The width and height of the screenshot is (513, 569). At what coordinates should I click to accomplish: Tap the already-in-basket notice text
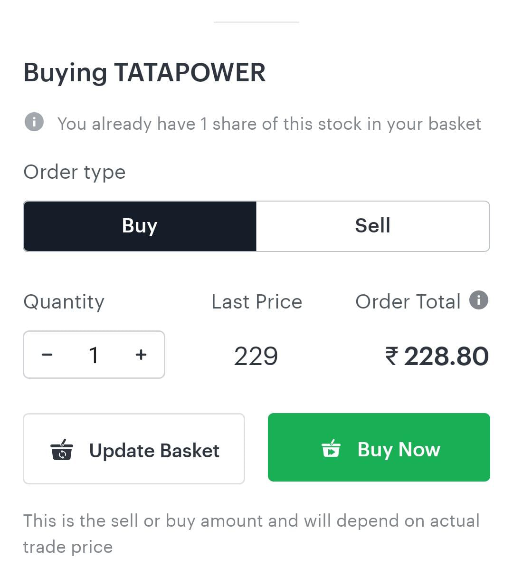(269, 124)
